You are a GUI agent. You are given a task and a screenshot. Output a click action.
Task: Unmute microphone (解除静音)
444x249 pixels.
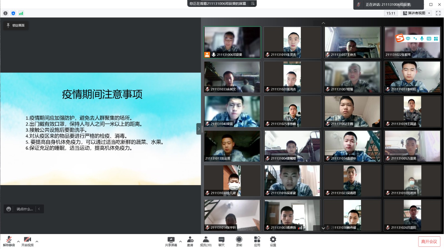pos(9,241)
